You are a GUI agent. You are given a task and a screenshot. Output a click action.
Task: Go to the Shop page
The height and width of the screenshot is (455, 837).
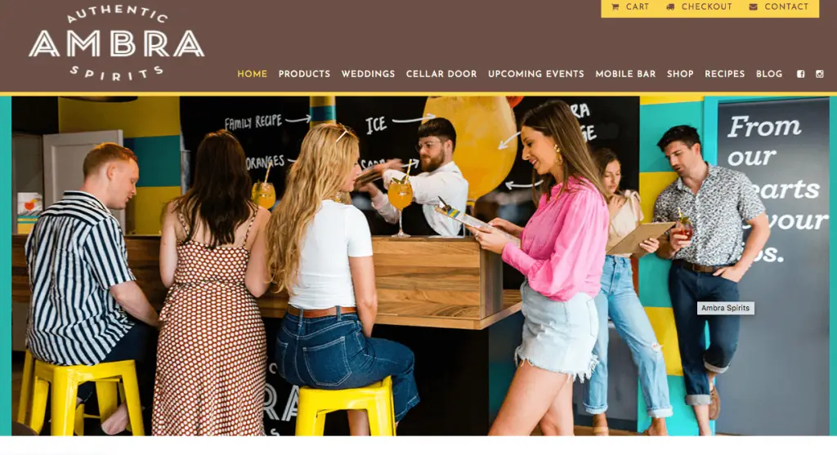point(680,74)
